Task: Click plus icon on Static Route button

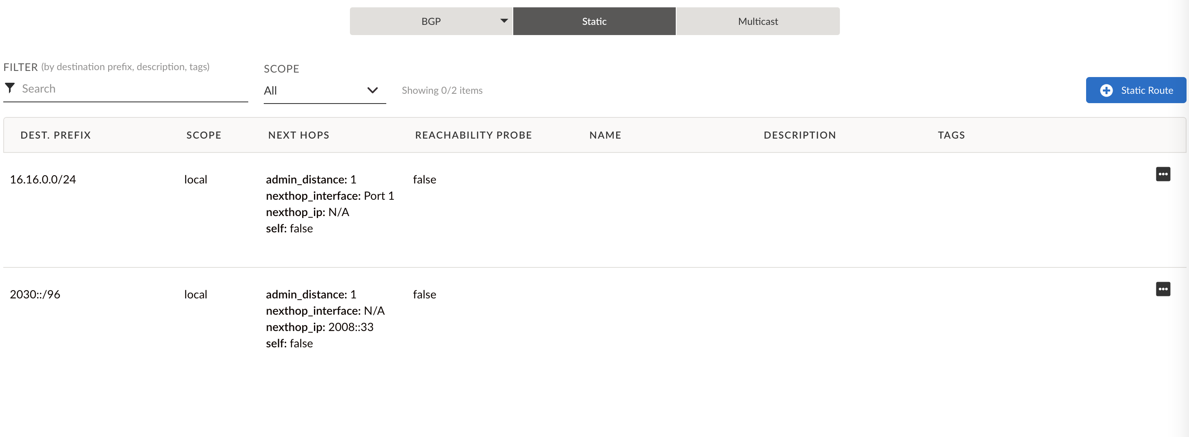Action: [1106, 90]
